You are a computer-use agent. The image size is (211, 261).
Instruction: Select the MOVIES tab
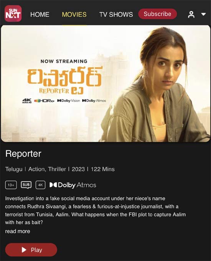point(74,15)
